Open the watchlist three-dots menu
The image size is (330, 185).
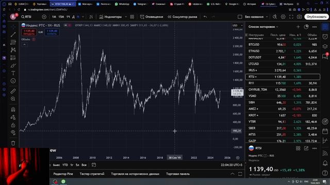(315, 27)
